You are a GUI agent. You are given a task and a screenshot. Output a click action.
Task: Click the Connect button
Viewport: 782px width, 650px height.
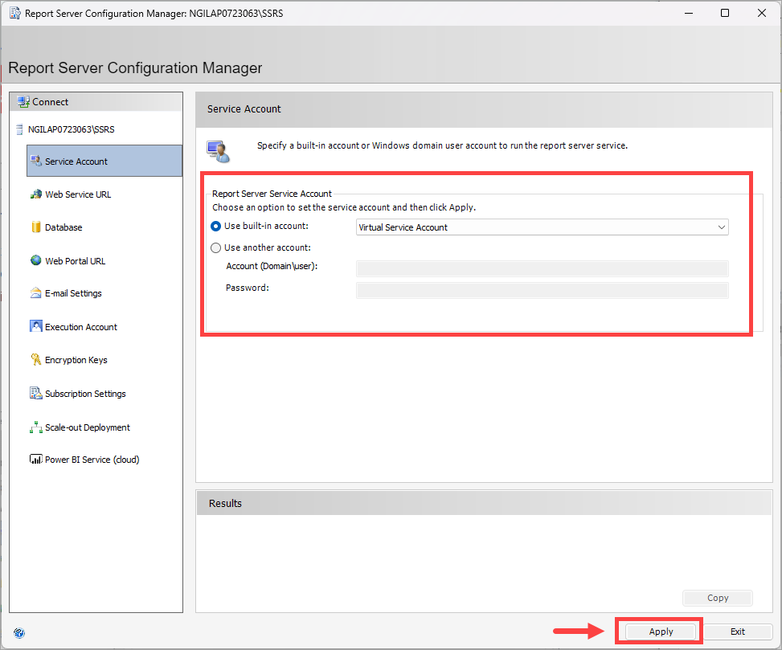click(96, 102)
